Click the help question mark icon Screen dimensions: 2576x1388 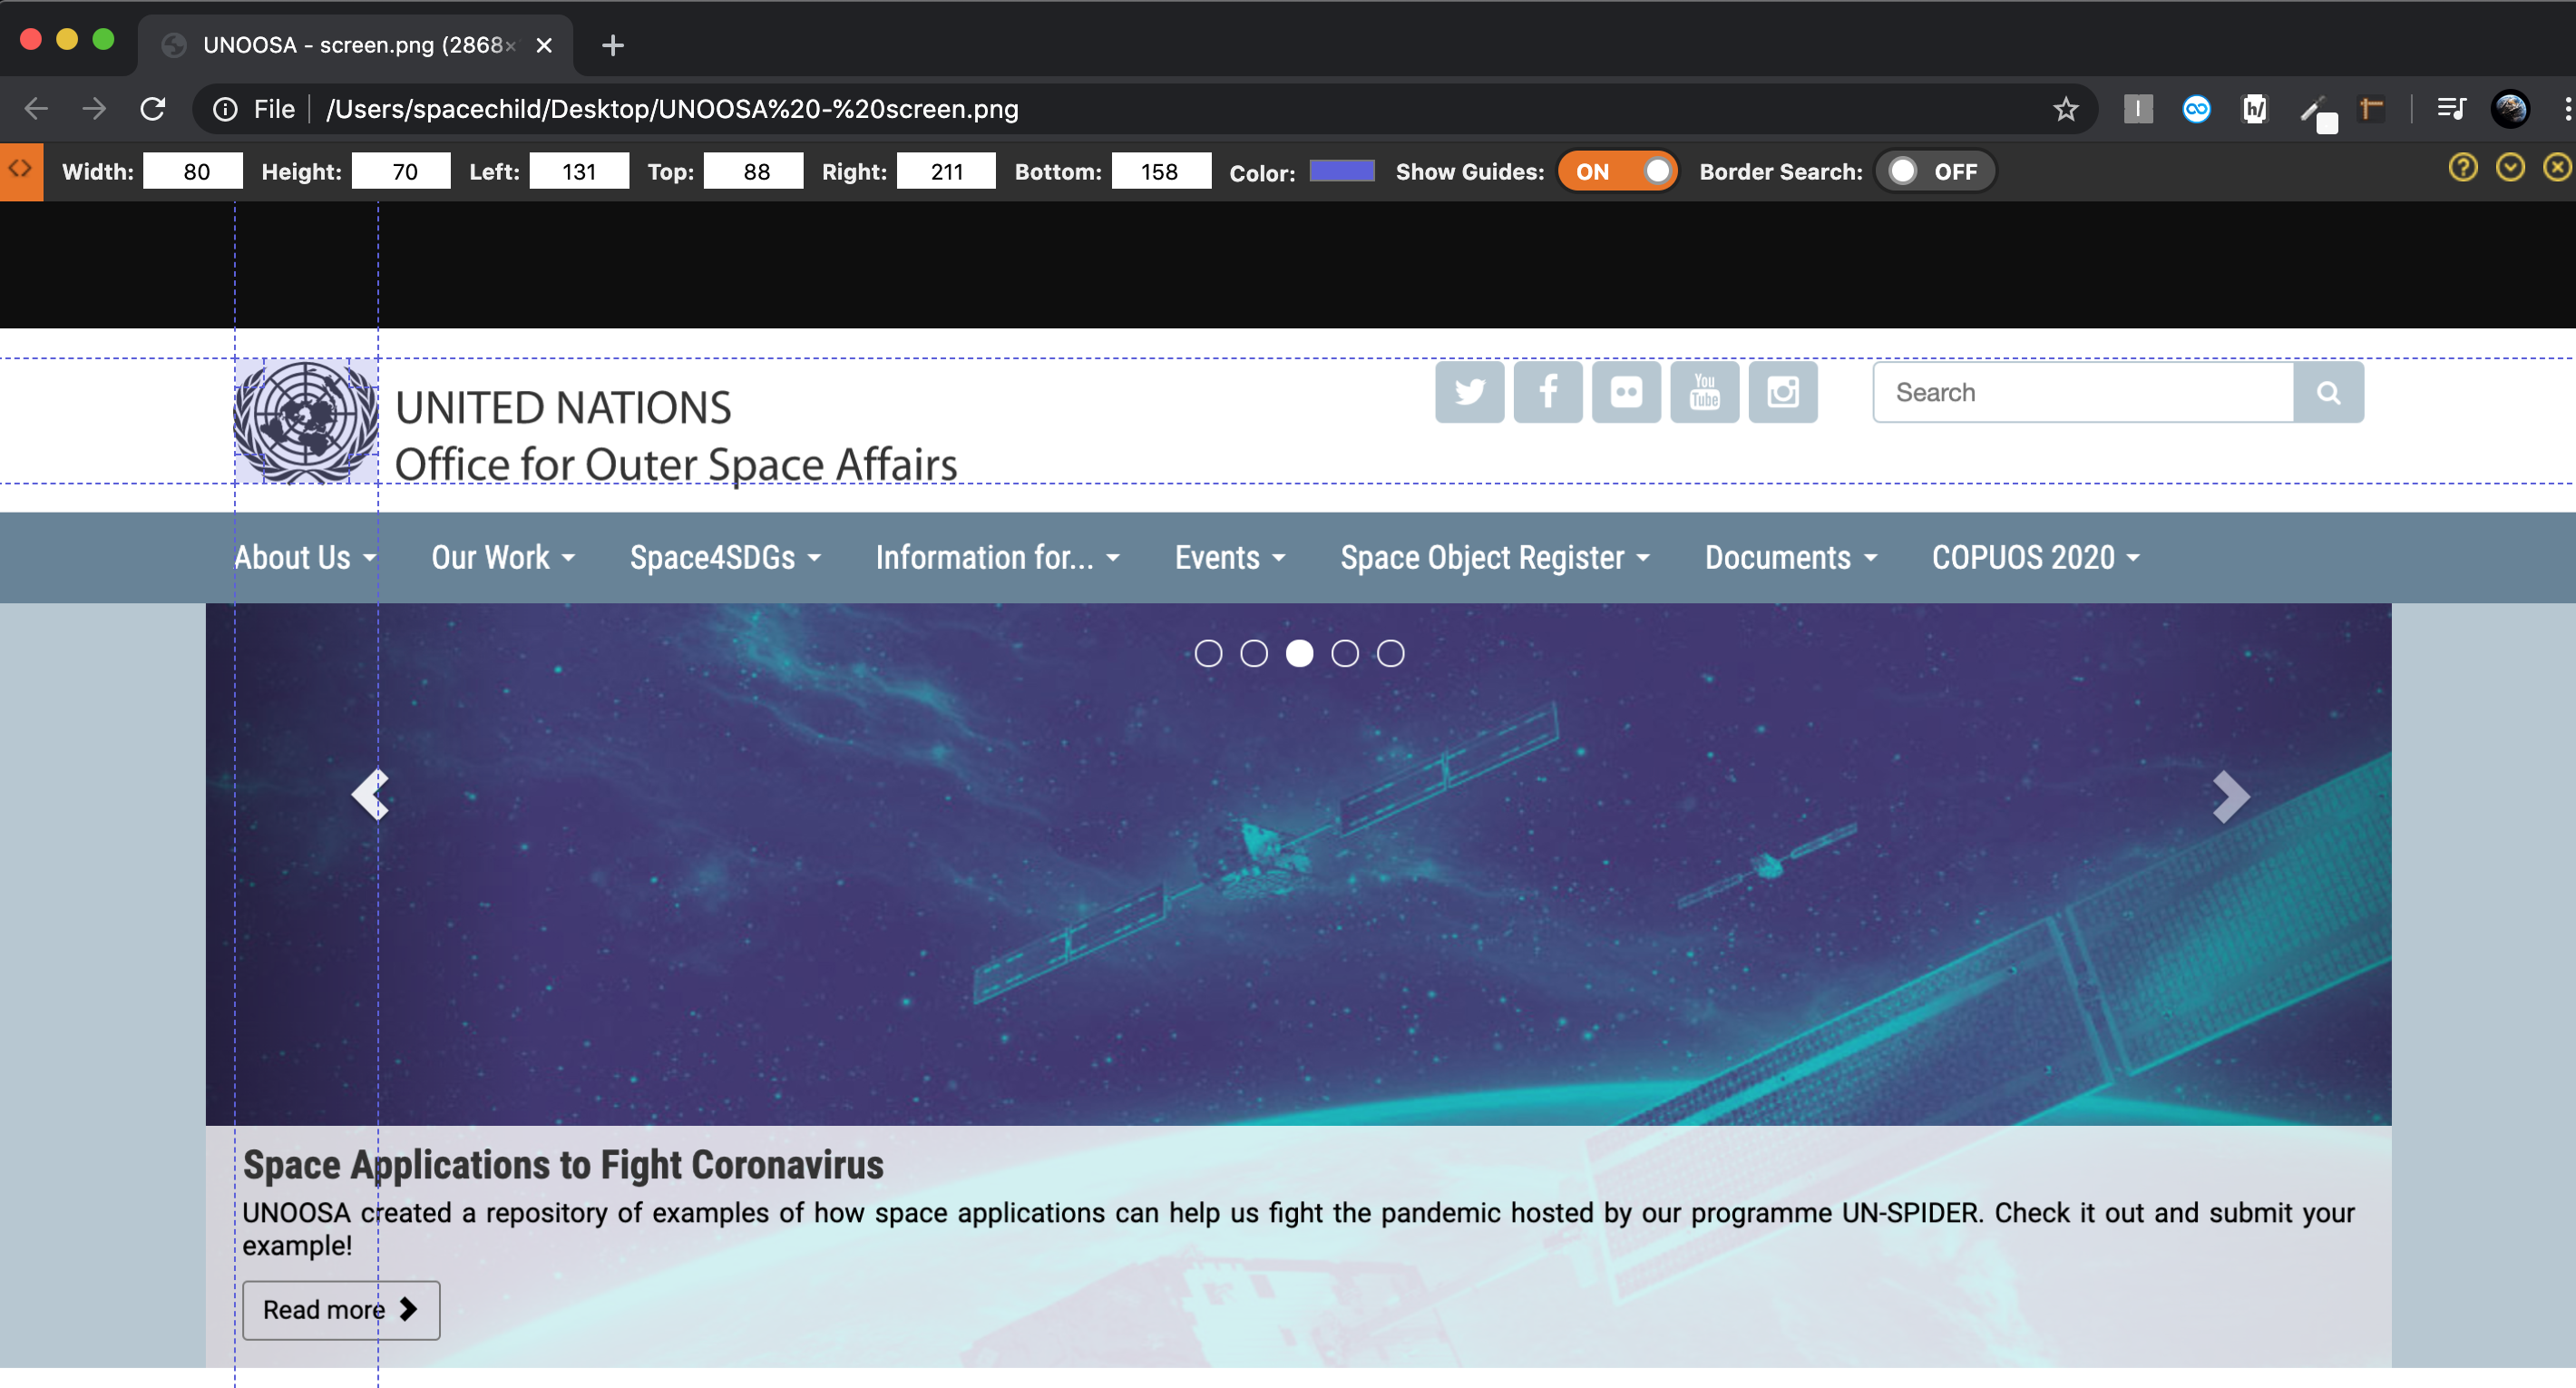pyautogui.click(x=2462, y=168)
